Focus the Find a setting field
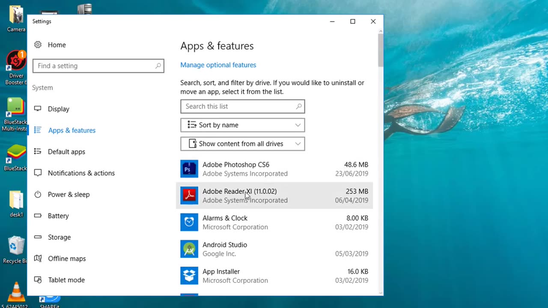The height and width of the screenshot is (308, 548). click(98, 66)
